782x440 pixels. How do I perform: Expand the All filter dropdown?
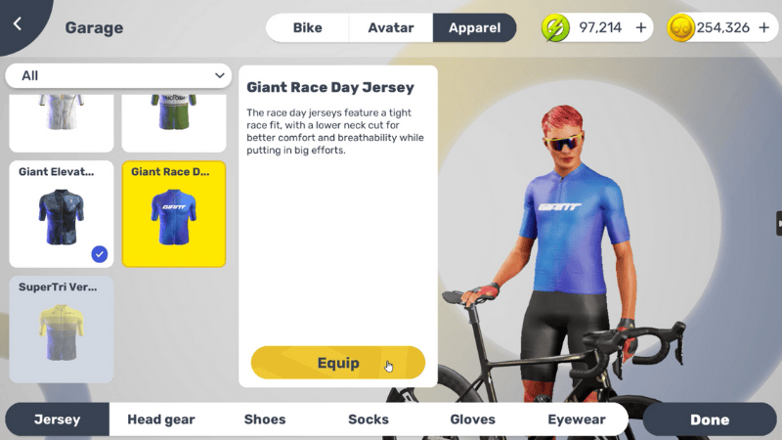(118, 76)
